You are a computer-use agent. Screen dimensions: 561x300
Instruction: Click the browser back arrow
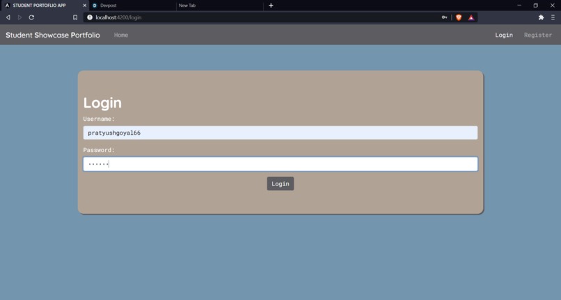point(8,17)
